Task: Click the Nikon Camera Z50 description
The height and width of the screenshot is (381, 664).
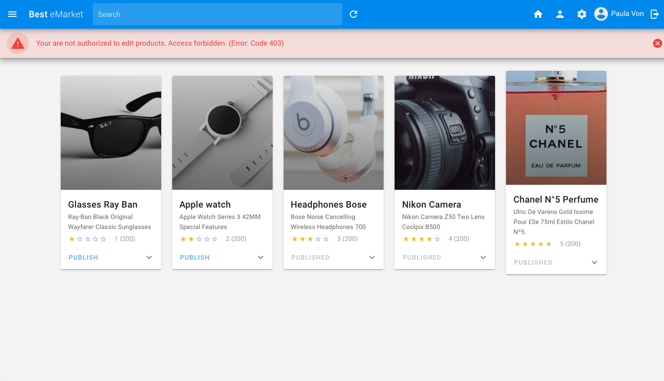Action: point(443,222)
